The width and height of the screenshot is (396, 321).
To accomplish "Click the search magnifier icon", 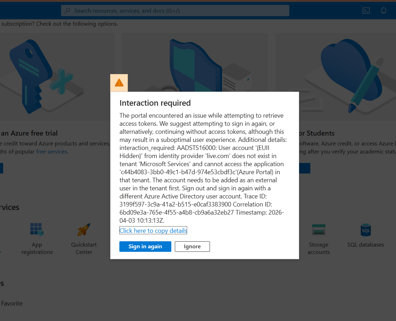I will (x=67, y=11).
